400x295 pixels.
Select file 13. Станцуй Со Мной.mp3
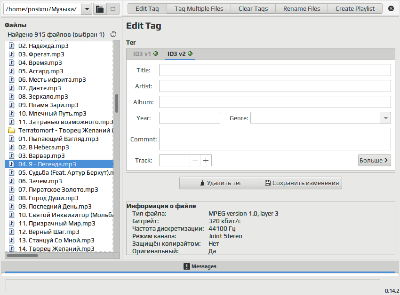pyautogui.click(x=59, y=240)
